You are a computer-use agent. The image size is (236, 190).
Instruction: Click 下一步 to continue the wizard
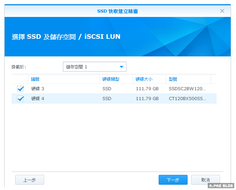[173, 180]
